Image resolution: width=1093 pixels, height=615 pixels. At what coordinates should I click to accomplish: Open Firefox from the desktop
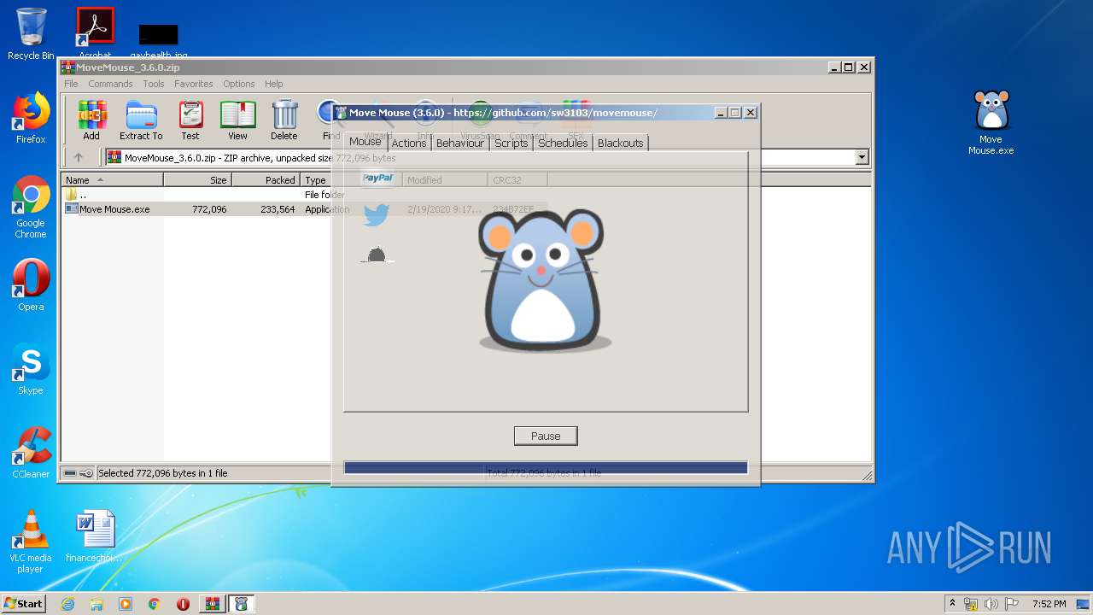31,117
